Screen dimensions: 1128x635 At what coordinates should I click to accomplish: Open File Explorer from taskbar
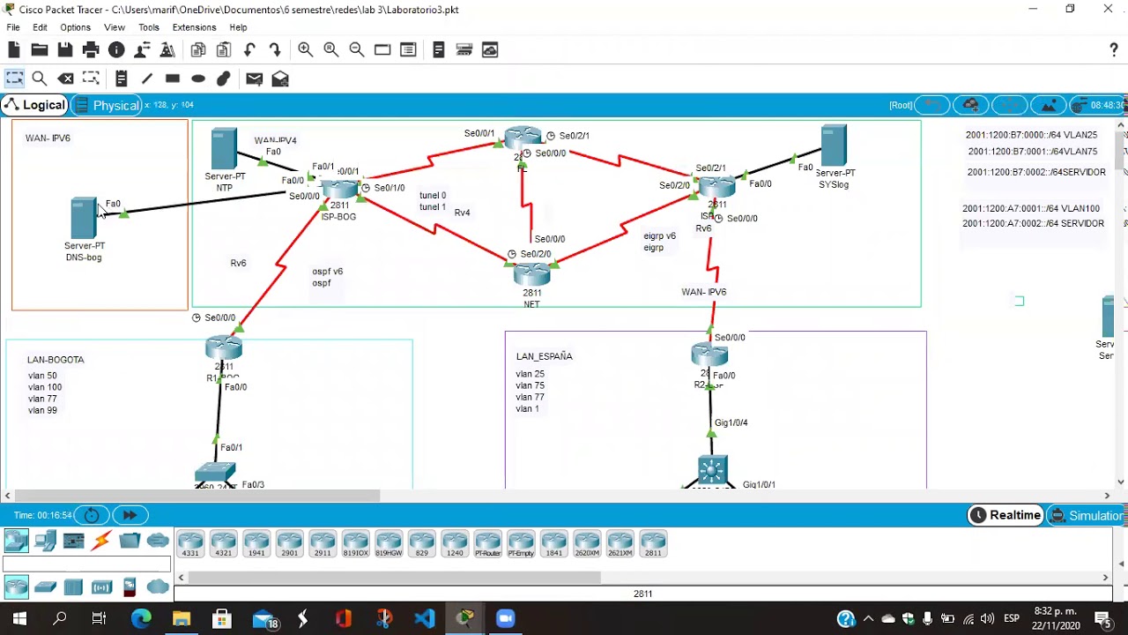(181, 619)
